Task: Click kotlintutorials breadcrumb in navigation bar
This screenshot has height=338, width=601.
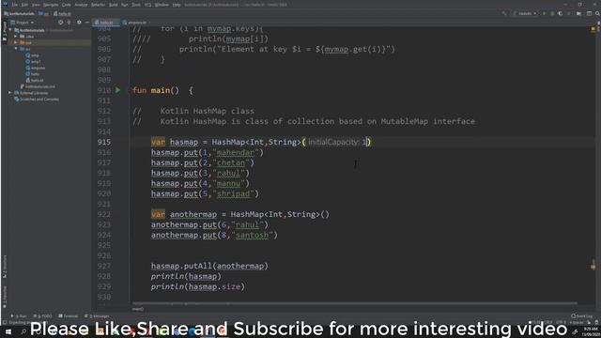Action: pos(19,14)
